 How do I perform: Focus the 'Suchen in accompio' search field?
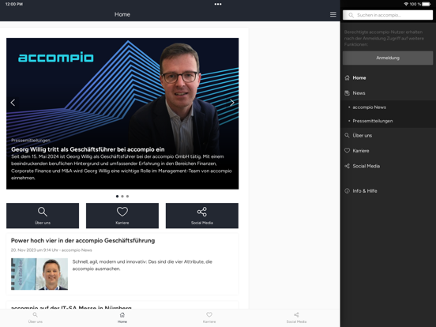point(388,15)
